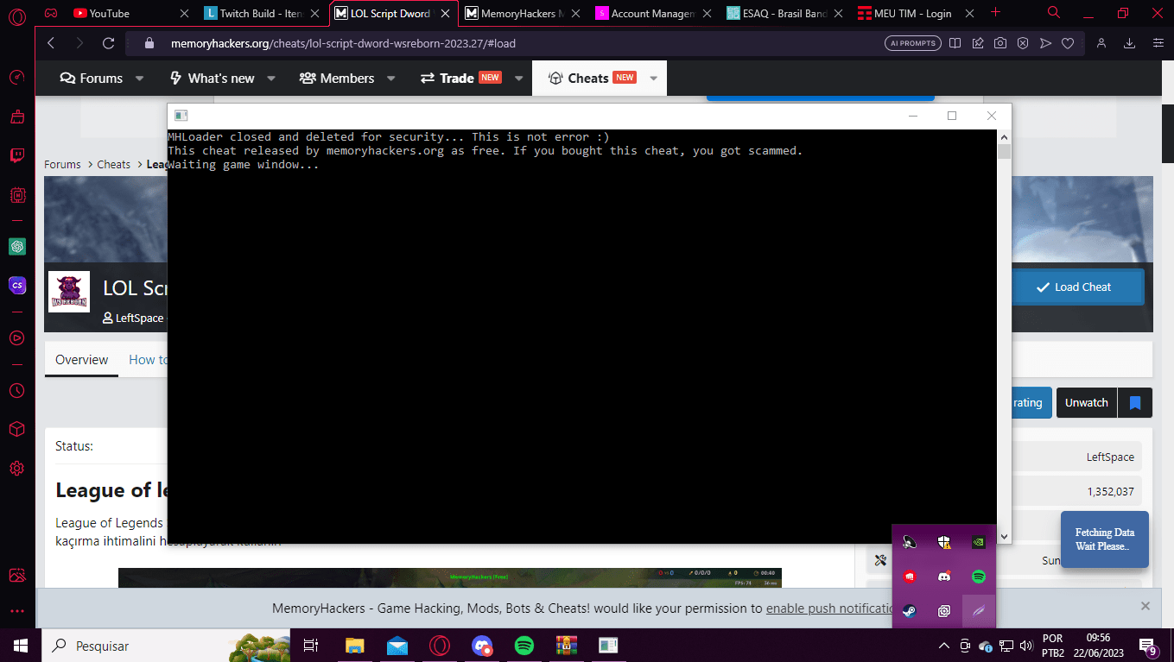Click the volume speaker icon in taskbar

tap(1026, 646)
